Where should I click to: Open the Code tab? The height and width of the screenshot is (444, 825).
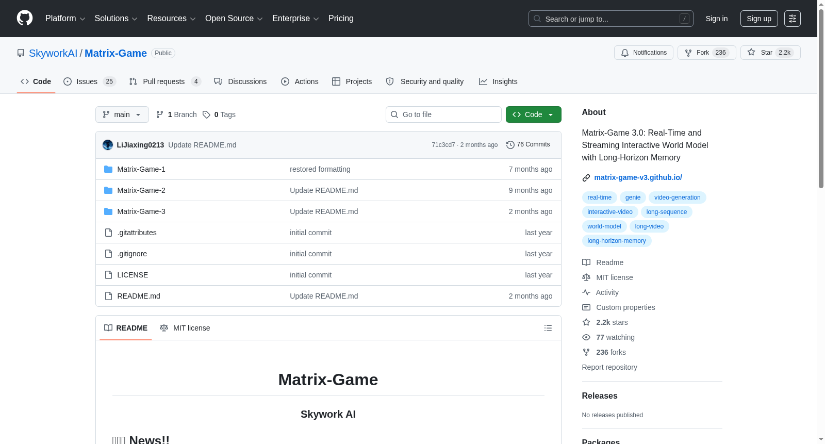click(x=36, y=81)
